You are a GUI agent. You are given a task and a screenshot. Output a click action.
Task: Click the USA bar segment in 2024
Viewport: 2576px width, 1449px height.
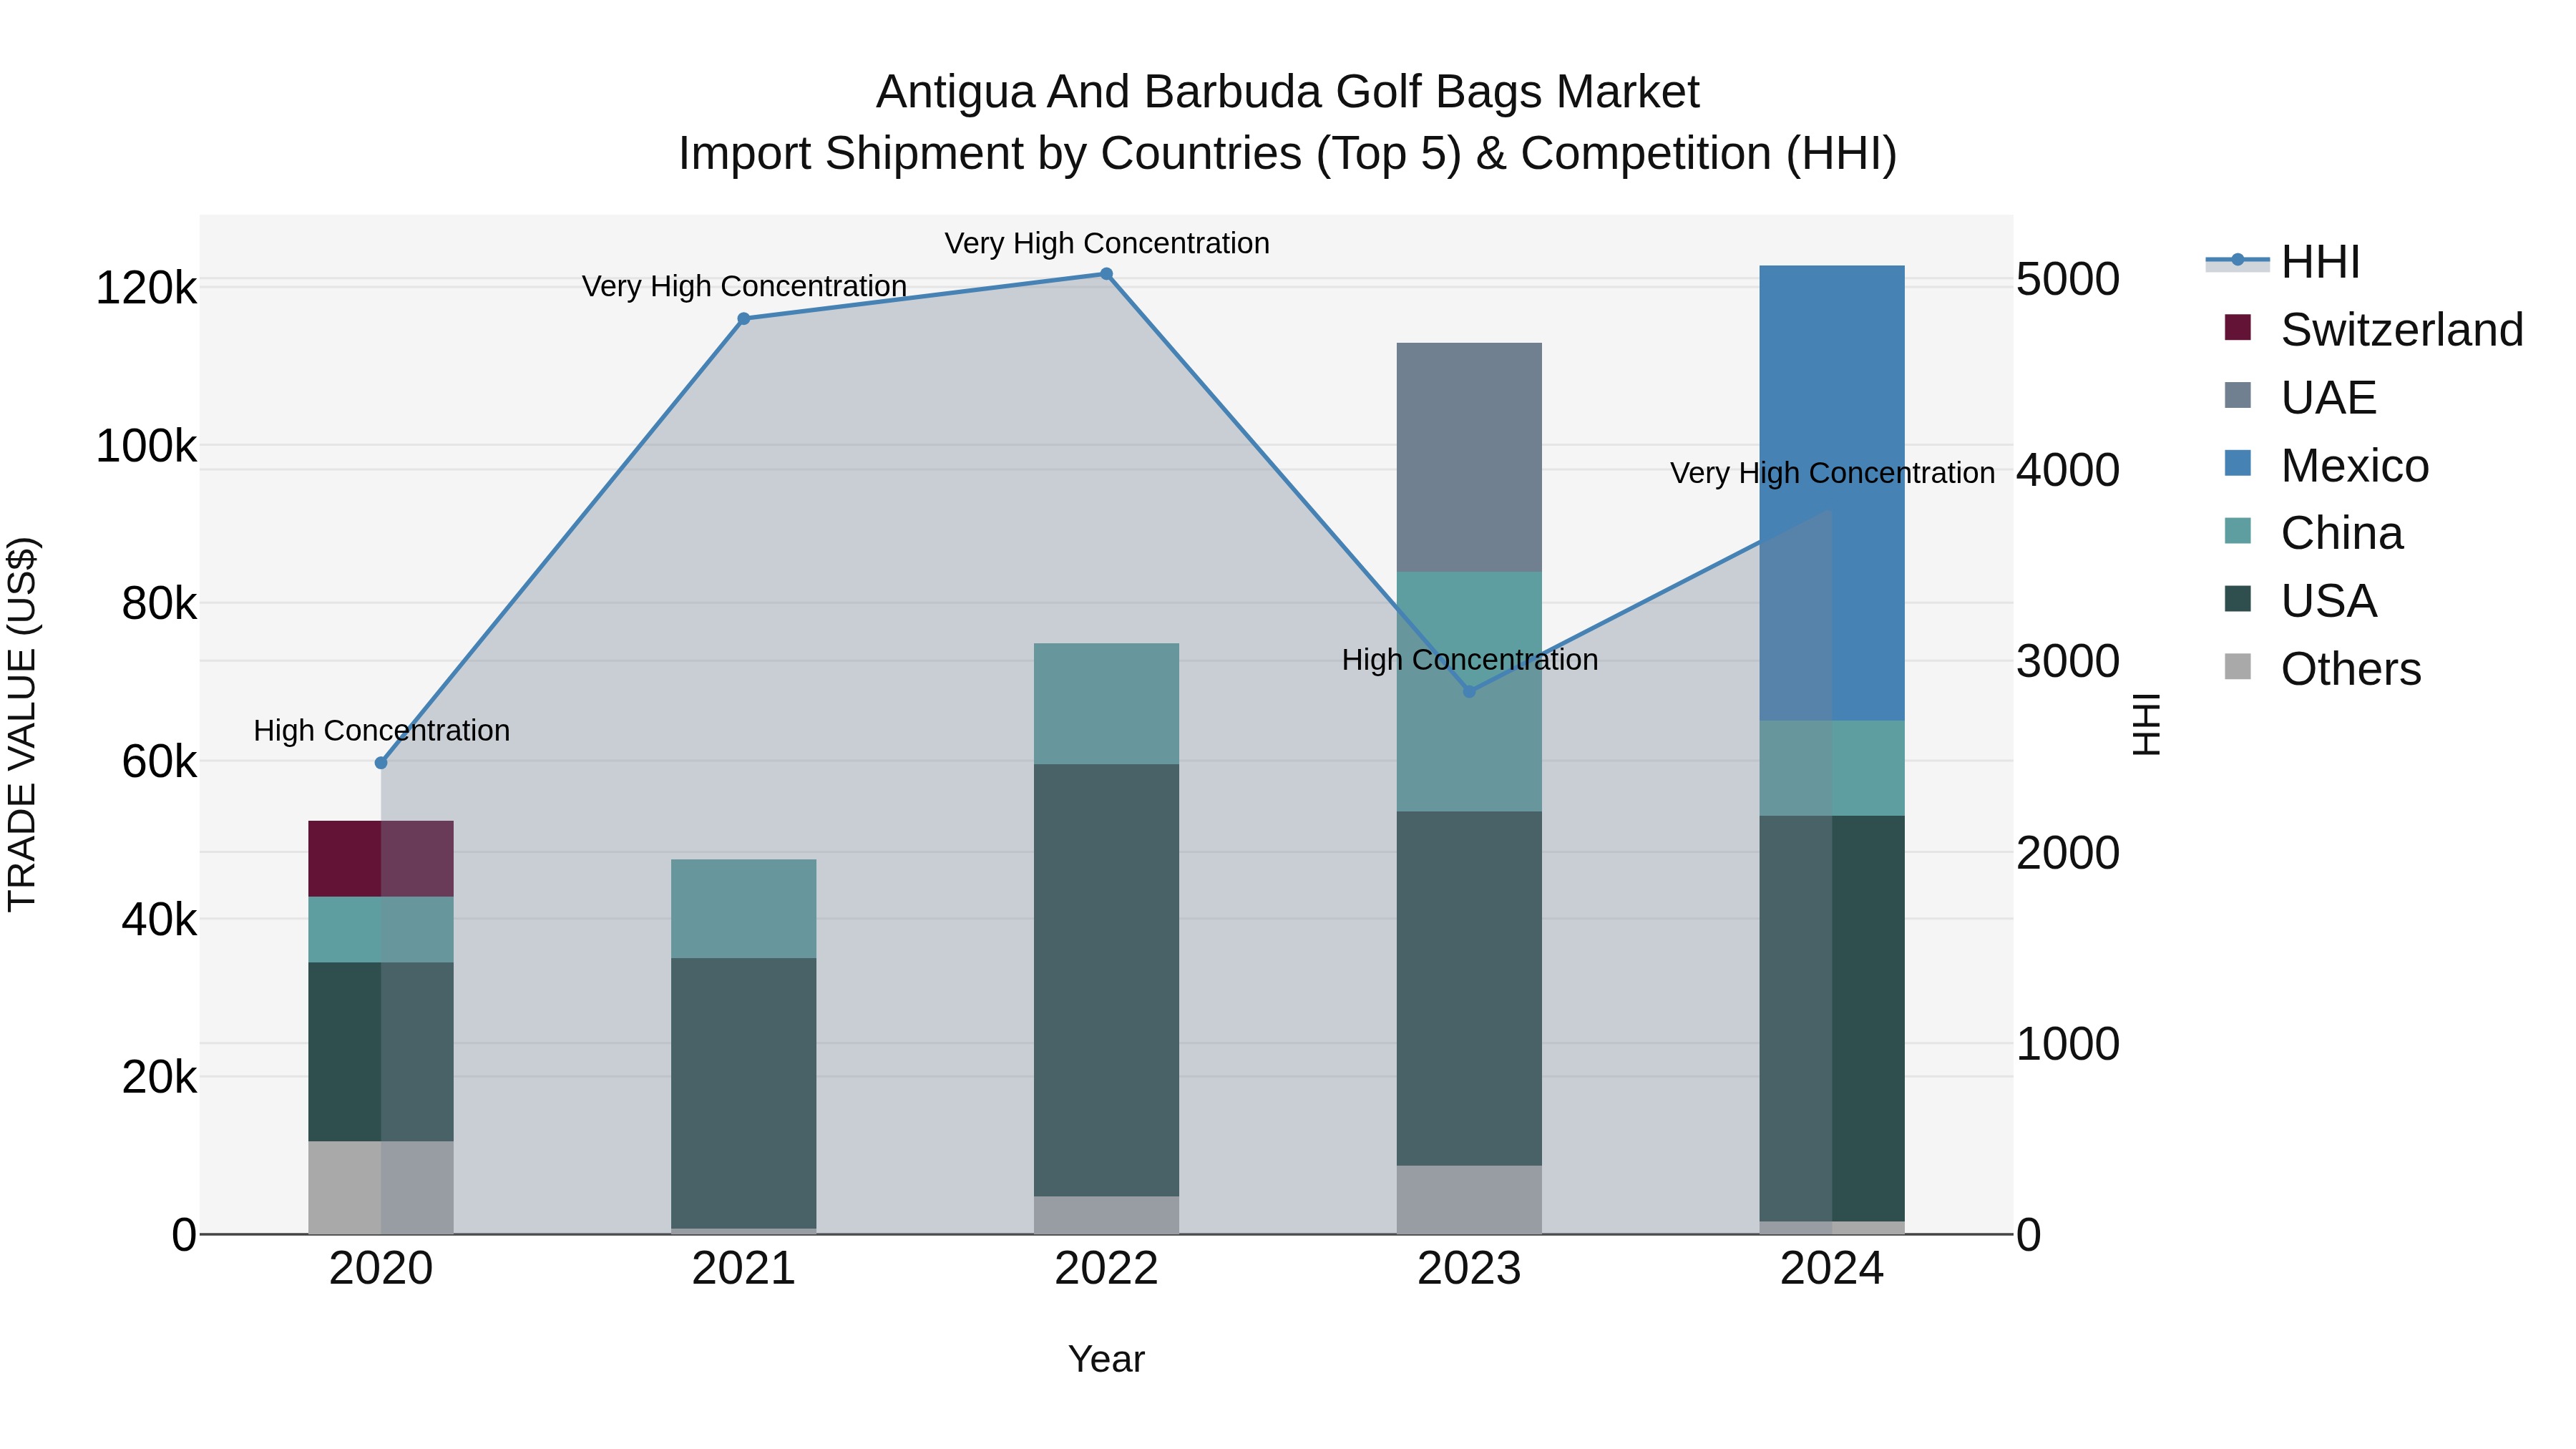coord(1832,1019)
